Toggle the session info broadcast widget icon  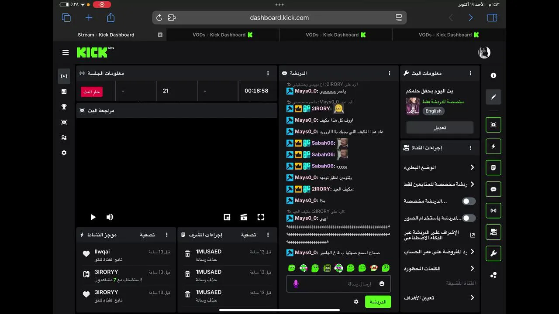click(x=493, y=211)
